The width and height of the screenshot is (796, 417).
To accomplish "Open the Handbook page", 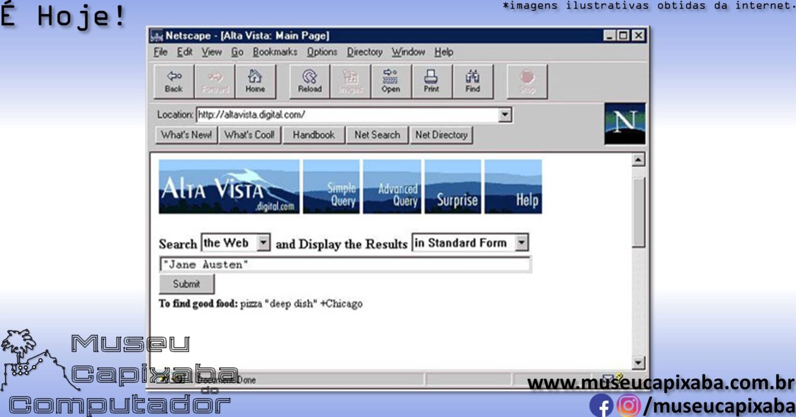I will coord(313,135).
